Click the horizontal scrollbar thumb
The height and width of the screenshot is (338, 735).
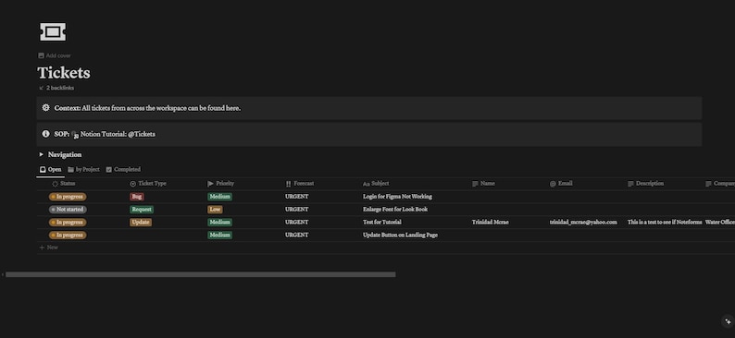tap(200, 275)
